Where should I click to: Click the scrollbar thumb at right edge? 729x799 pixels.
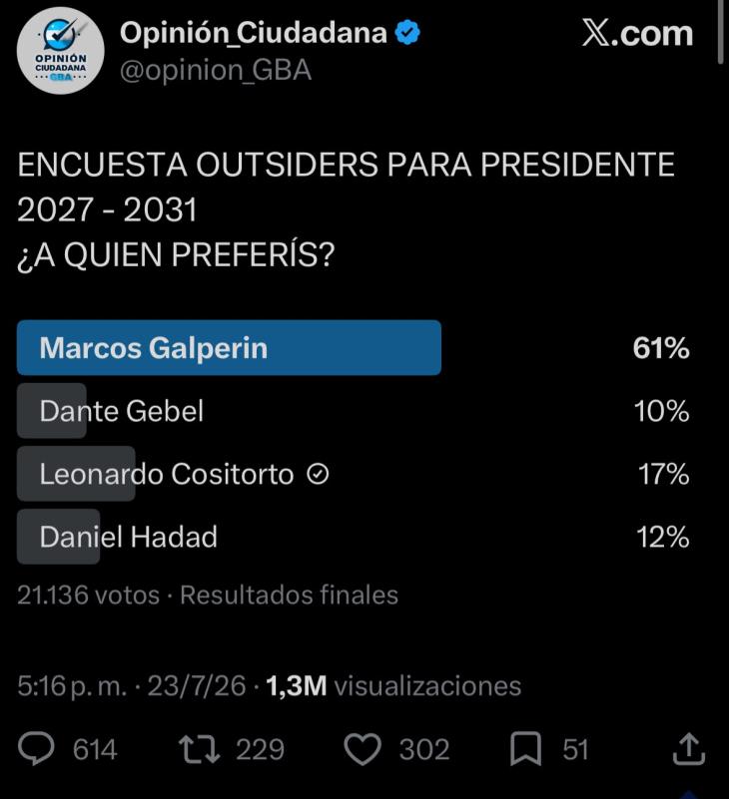[720, 32]
